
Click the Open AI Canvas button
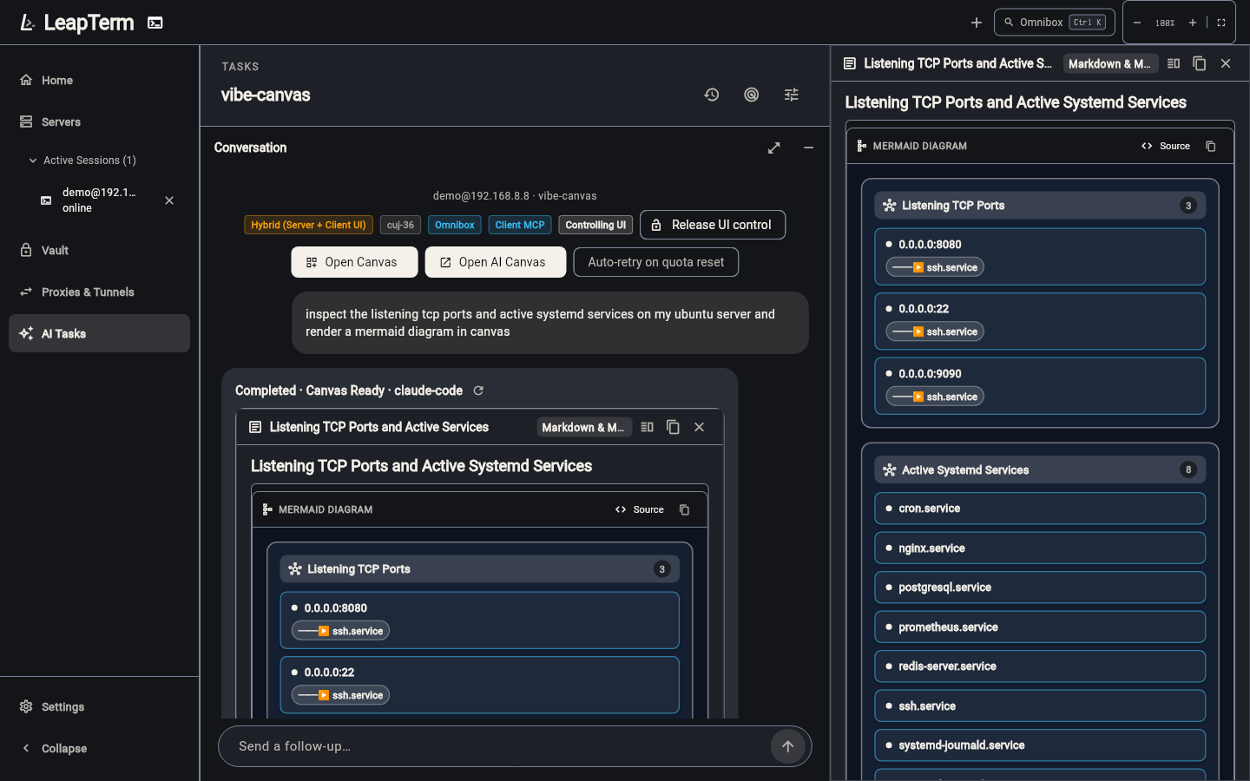(496, 262)
